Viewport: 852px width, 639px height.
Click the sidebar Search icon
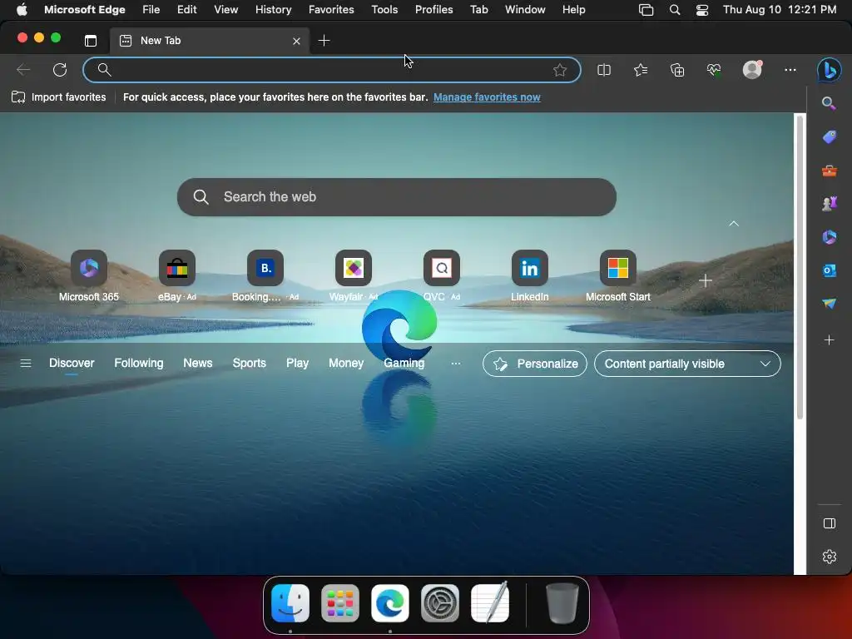click(829, 103)
